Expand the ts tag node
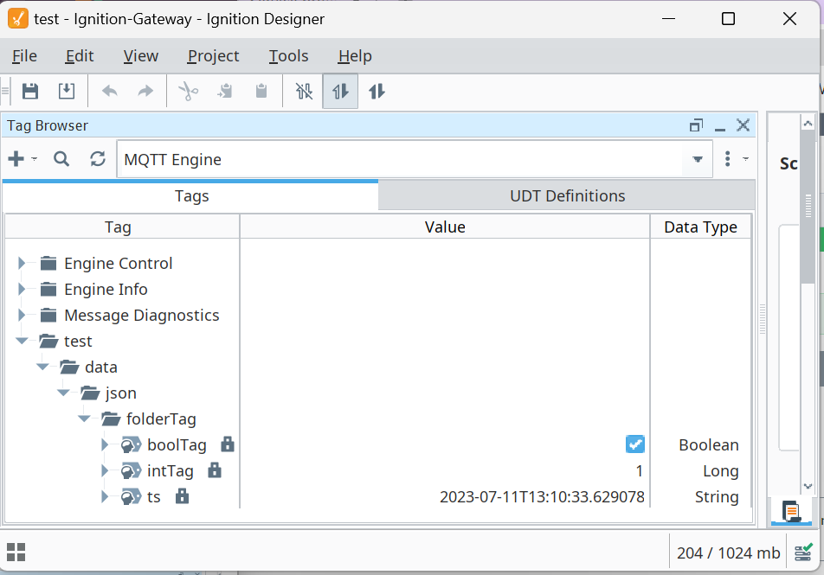The height and width of the screenshot is (575, 824). pyautogui.click(x=104, y=496)
